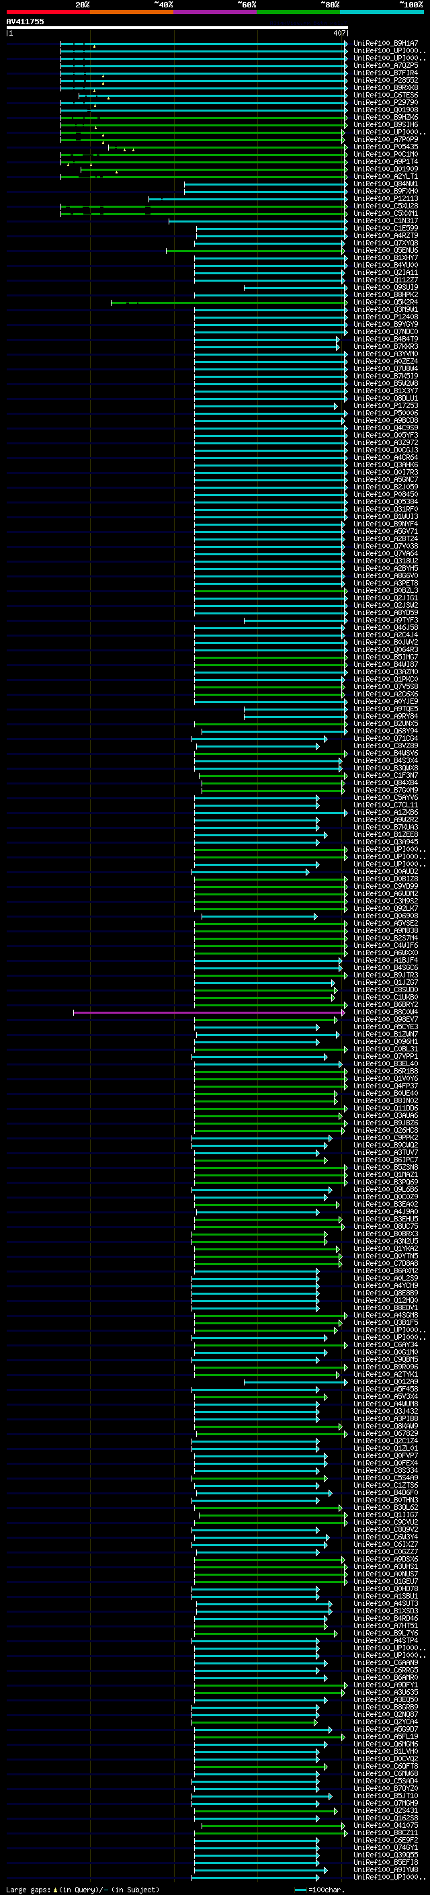The height and width of the screenshot is (1895, 430).
Task: Open hit UniRef100_P29790
Action: tap(386, 102)
